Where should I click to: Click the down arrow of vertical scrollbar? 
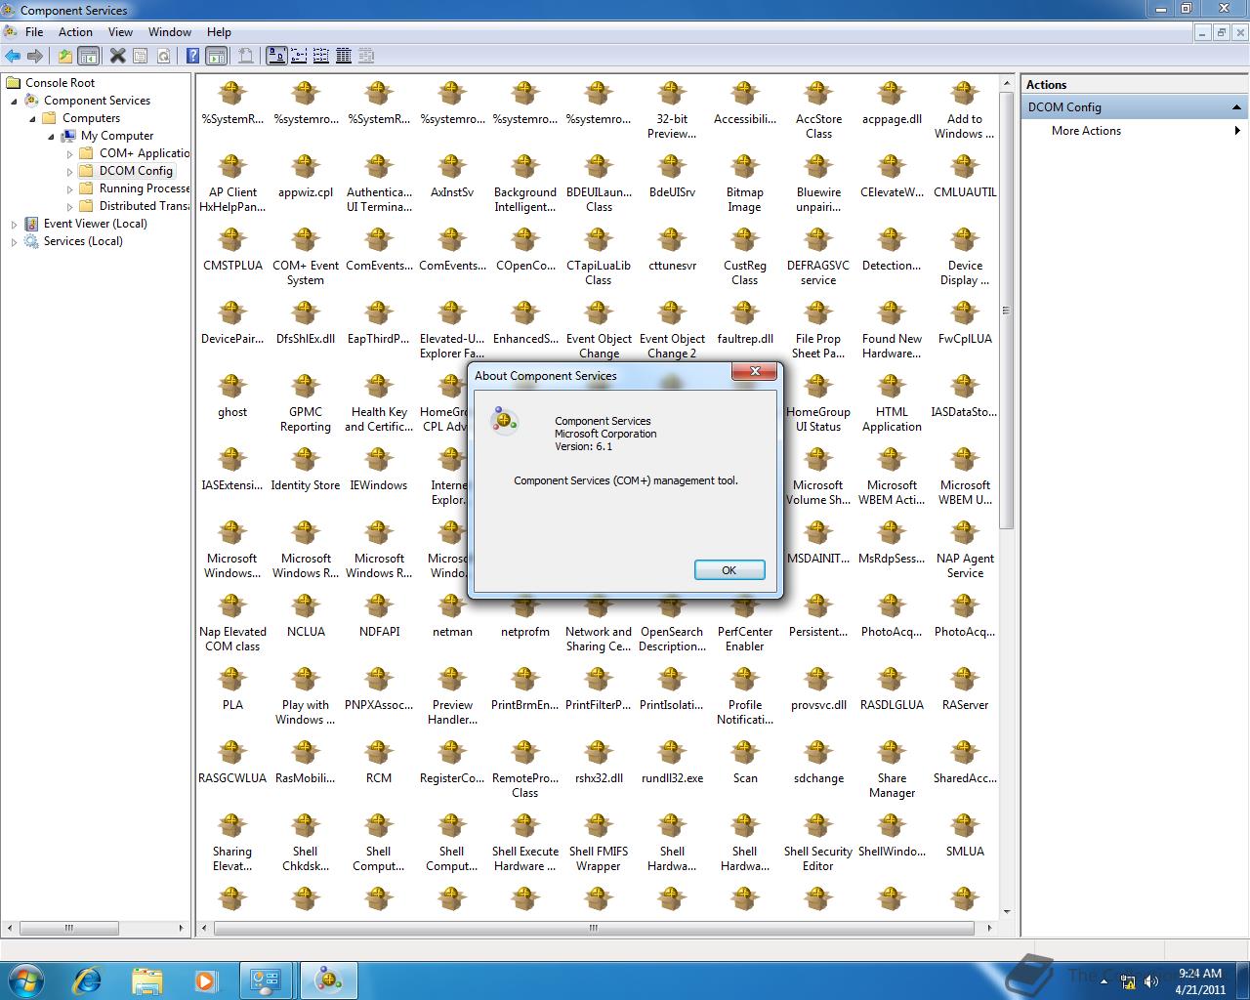coord(1006,910)
